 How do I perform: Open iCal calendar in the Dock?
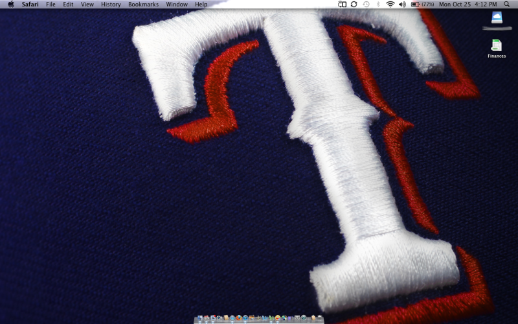tap(207, 318)
